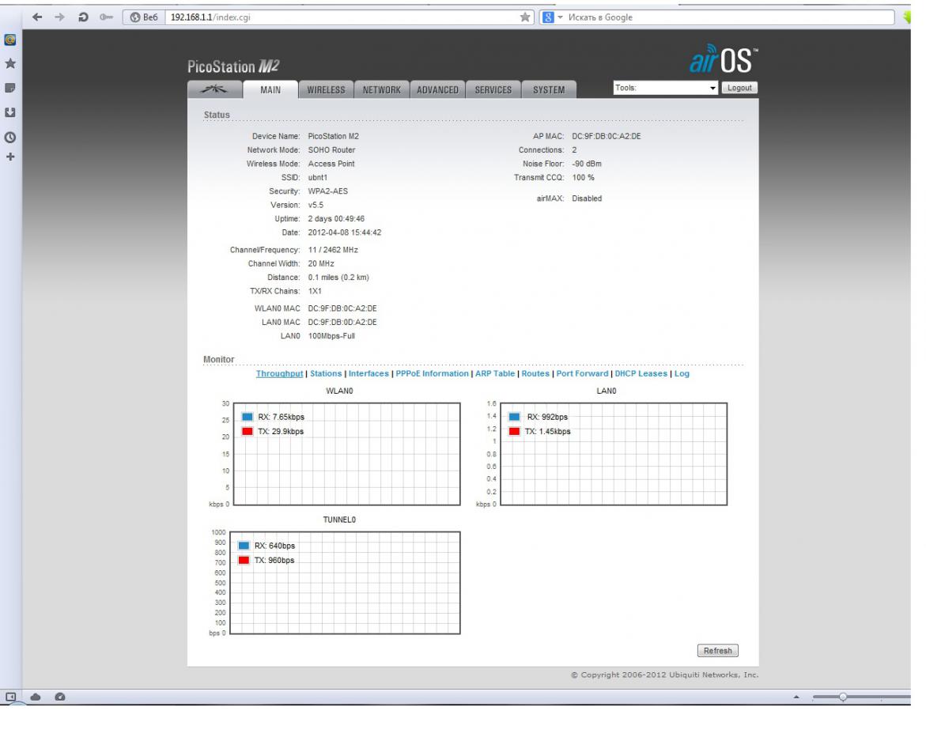Screen dimensions: 926x741
Task: Open the Downloads panel in sidebar
Action: pyautogui.click(x=10, y=112)
